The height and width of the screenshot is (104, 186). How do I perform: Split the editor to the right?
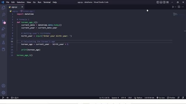click(x=179, y=7)
